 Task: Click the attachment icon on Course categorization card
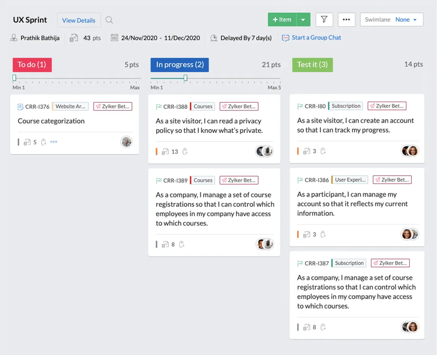click(44, 142)
